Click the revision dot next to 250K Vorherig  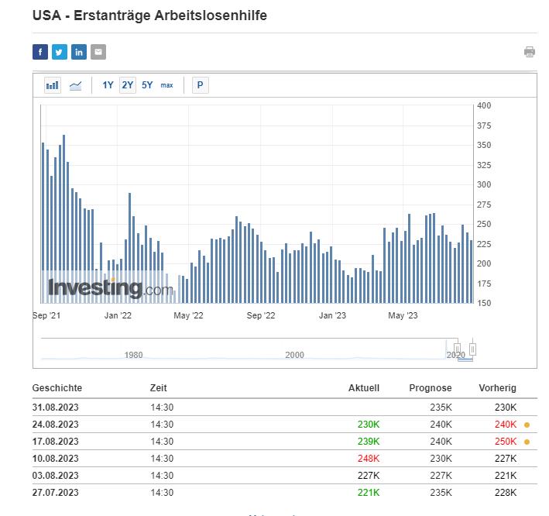527,442
